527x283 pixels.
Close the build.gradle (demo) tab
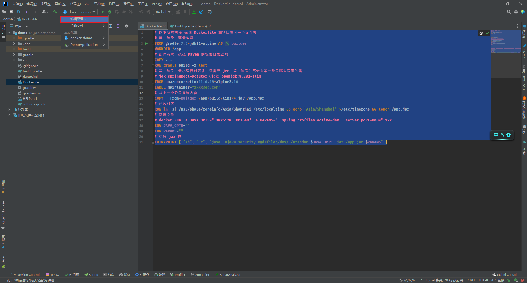pos(210,26)
